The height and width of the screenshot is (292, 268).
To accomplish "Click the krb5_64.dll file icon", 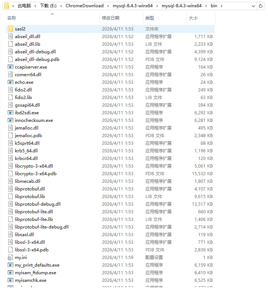I will pos(11,151).
